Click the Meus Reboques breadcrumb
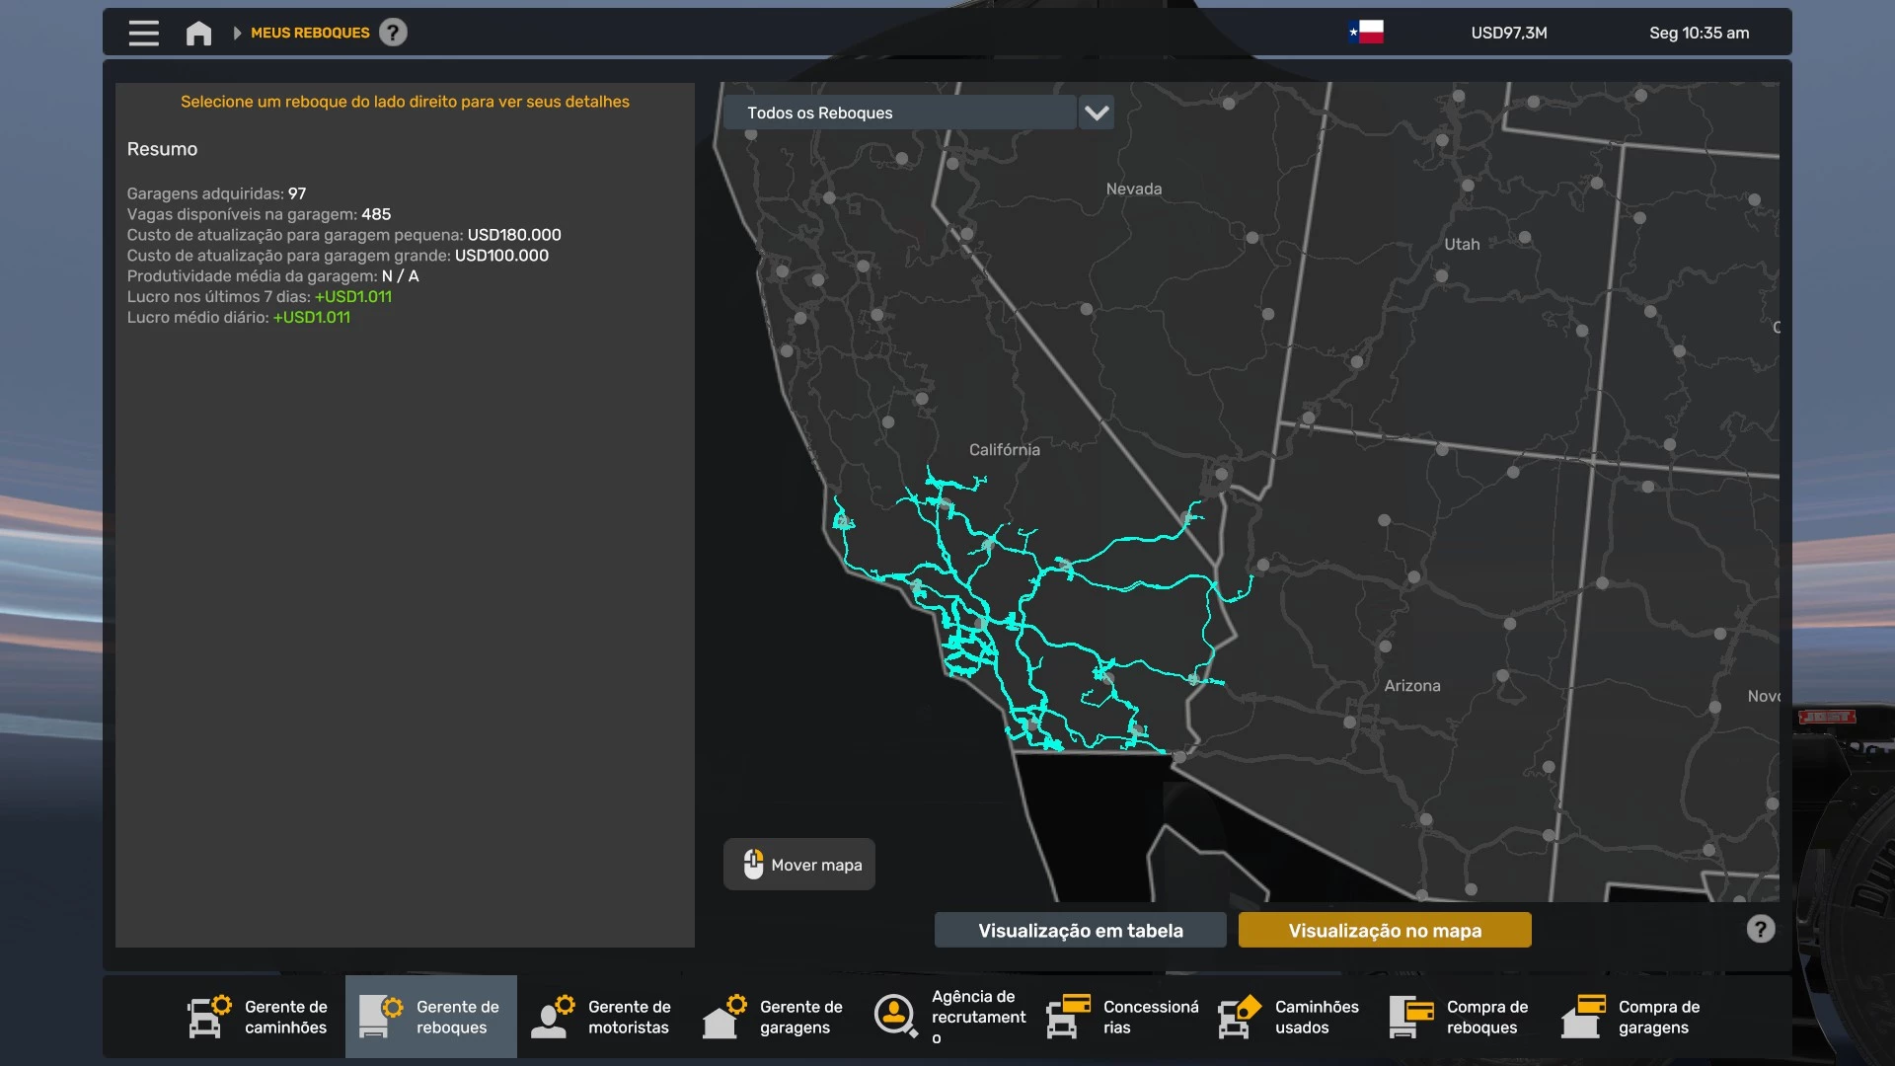Viewport: 1895px width, 1066px height. click(310, 33)
